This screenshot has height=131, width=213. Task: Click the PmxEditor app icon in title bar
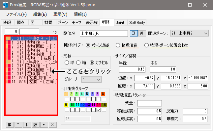6,5
